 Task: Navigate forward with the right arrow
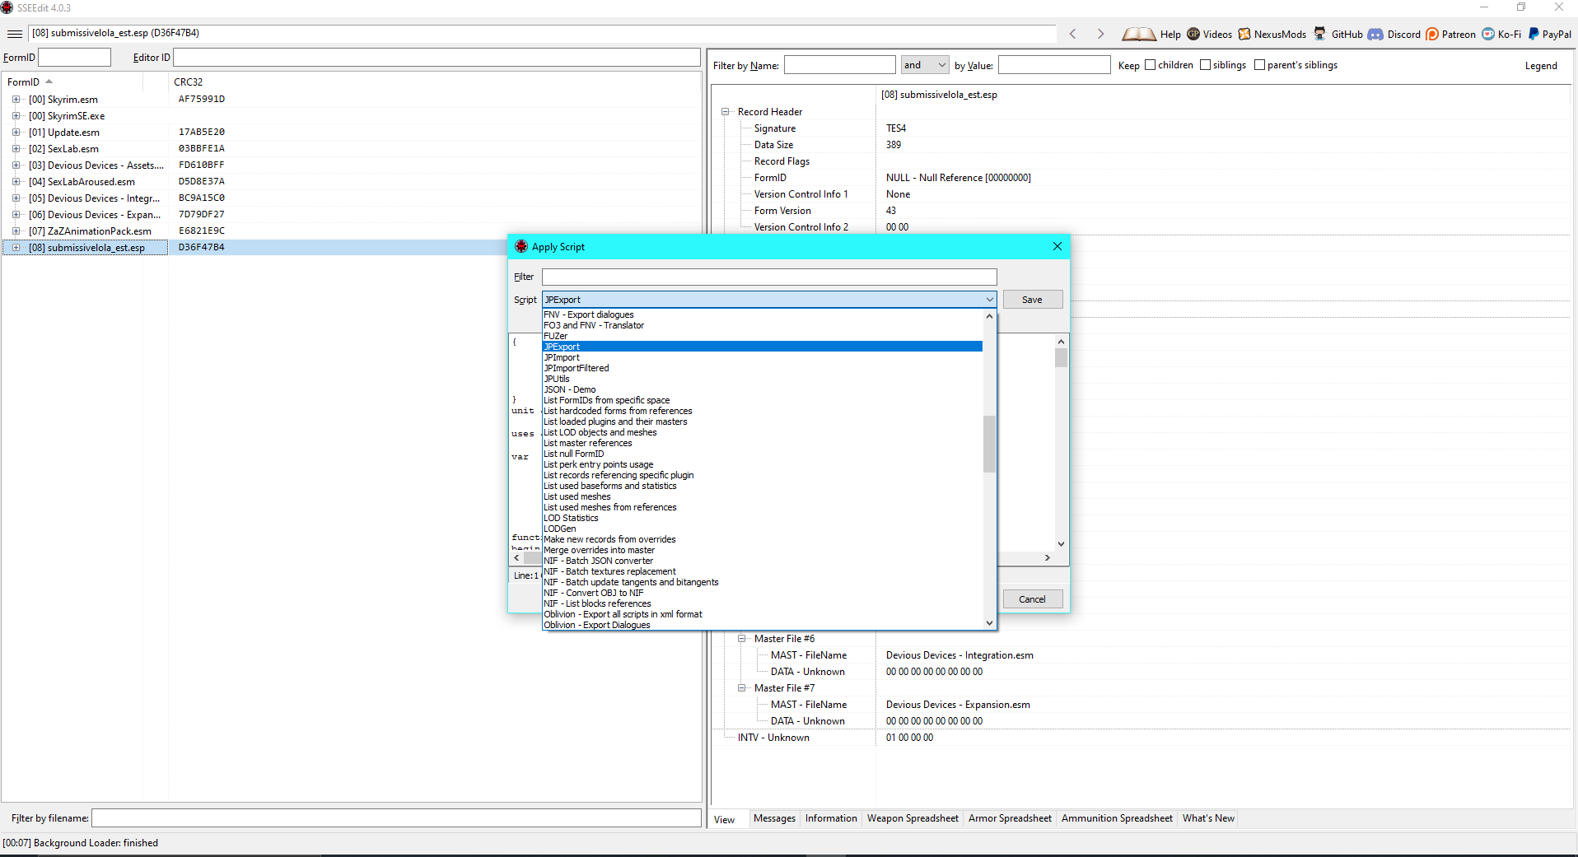[1100, 34]
